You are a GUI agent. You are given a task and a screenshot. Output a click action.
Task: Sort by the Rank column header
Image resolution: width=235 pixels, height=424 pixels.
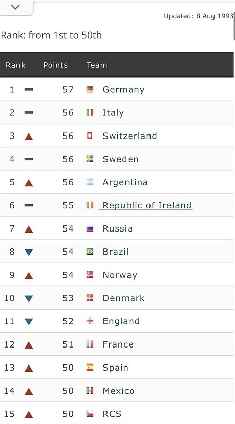pos(15,65)
